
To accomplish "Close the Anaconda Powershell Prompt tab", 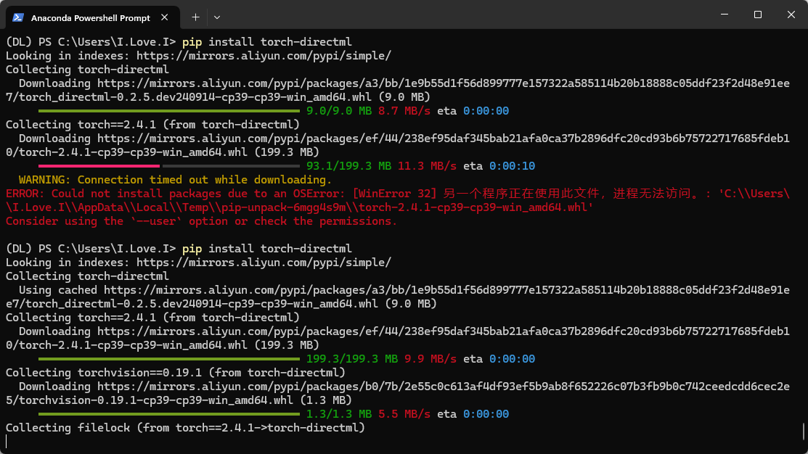I will (164, 17).
